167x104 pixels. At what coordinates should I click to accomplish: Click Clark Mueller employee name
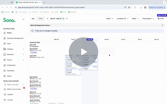coord(34,49)
